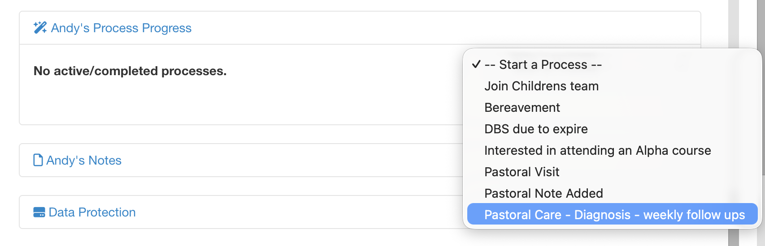Click blank area of Data Protection panel header
Viewport: 765px width, 246px height.
tap(291, 212)
